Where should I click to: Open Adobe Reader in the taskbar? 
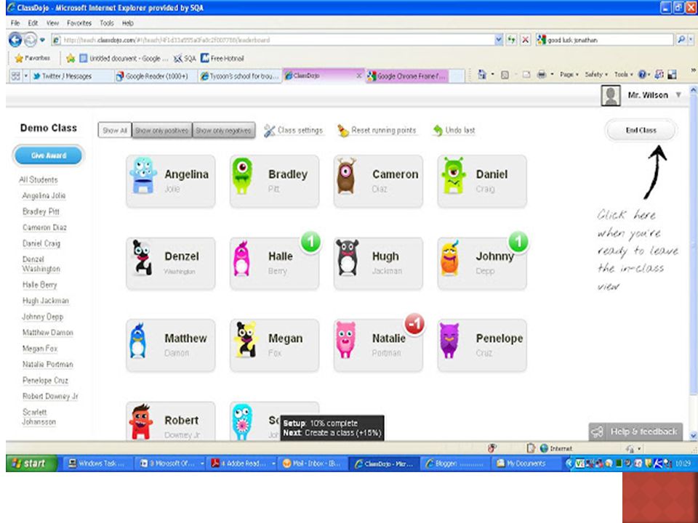243,463
